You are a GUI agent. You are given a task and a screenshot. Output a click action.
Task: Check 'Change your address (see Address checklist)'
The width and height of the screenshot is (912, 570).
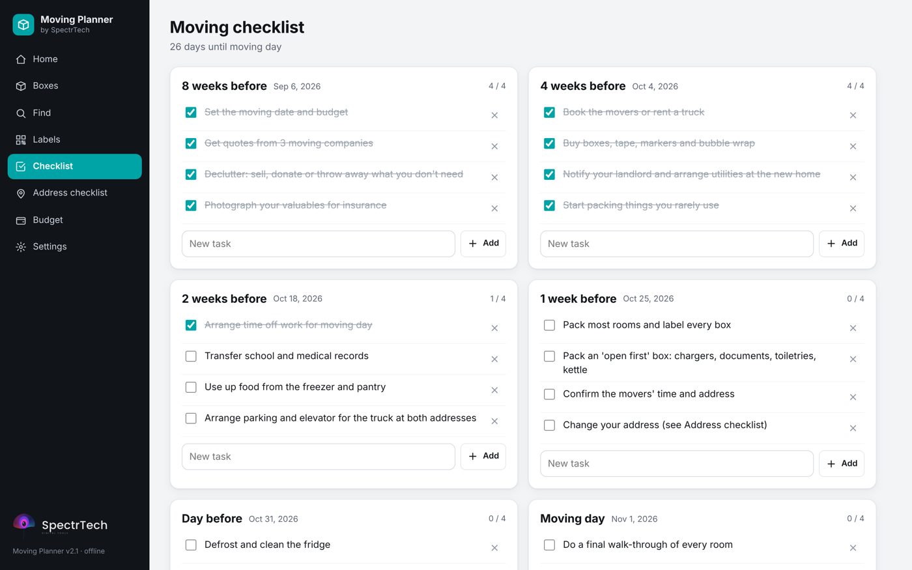pos(549,425)
